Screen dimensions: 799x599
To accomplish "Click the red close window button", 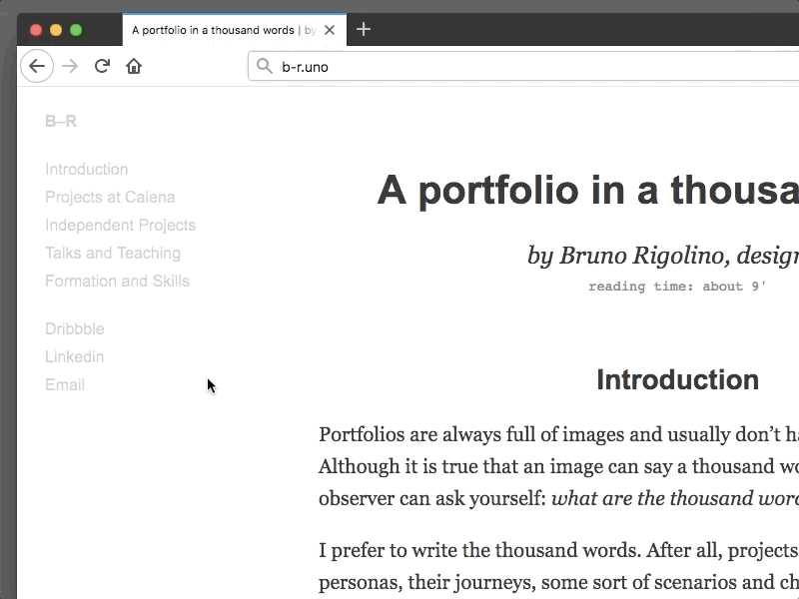I will pyautogui.click(x=36, y=30).
